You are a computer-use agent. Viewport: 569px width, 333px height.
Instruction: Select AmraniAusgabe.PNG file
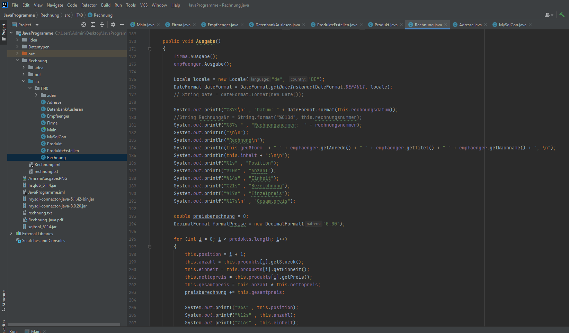48,178
